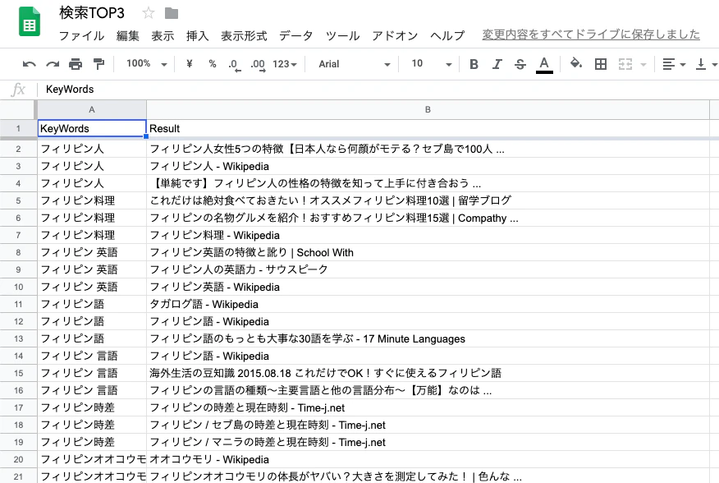Open the move-to-folder icon

tap(171, 13)
